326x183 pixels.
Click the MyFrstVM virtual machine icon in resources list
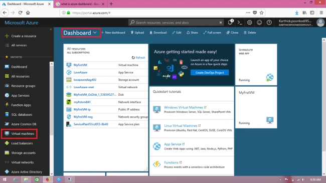click(x=69, y=65)
